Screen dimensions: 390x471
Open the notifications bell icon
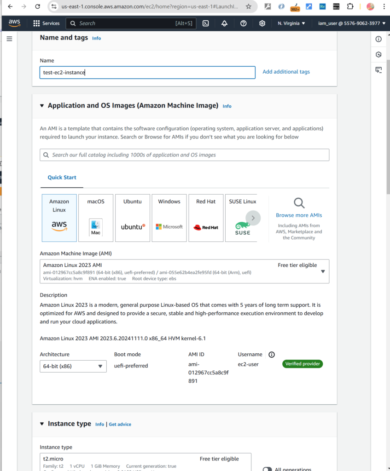225,23
